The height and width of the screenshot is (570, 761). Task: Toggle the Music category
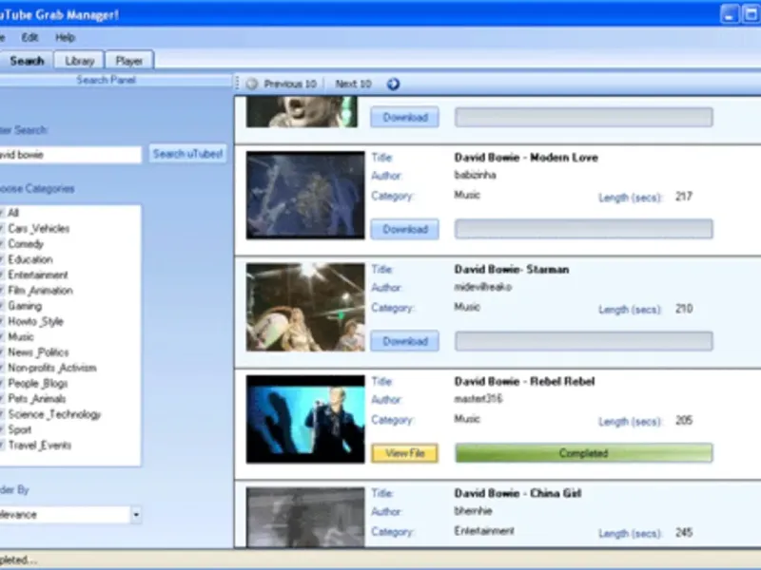point(21,337)
